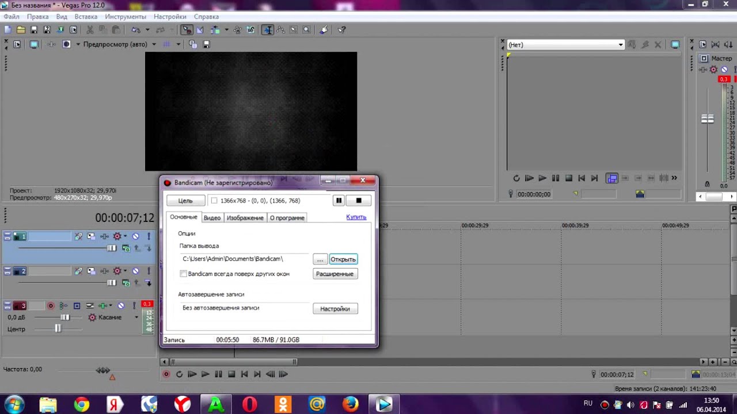
Task: Click Открыть output folder button
Action: pyautogui.click(x=343, y=259)
